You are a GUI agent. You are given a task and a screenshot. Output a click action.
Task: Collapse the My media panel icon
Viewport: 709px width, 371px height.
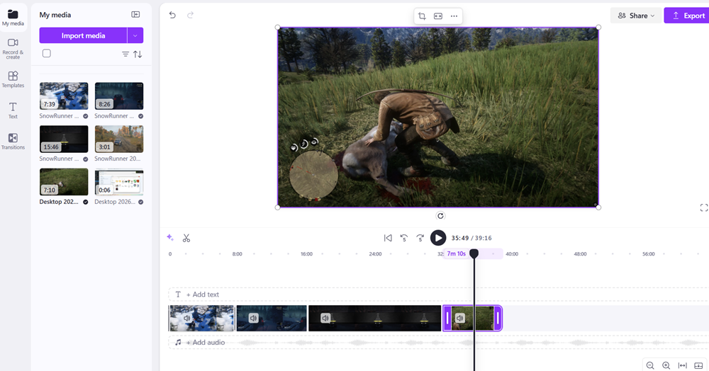click(135, 14)
